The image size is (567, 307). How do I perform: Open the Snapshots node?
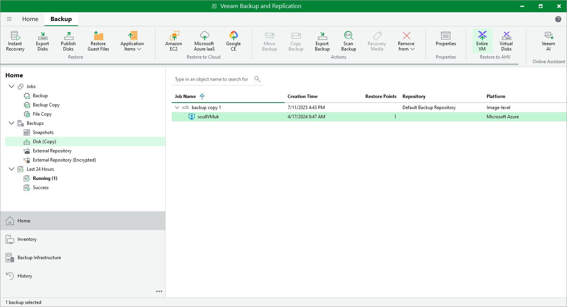[43, 132]
